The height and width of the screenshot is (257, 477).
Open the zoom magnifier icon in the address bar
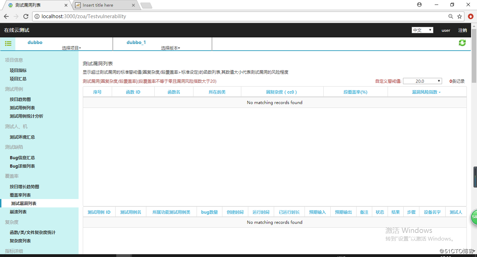(451, 16)
